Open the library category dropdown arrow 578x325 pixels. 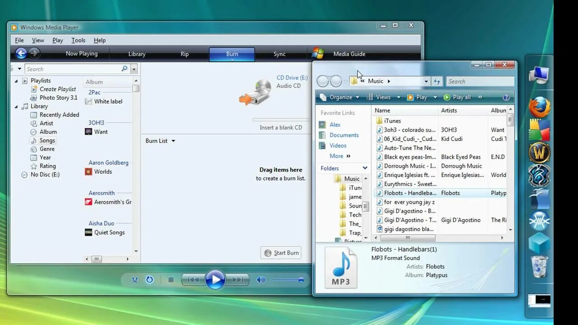(19, 69)
